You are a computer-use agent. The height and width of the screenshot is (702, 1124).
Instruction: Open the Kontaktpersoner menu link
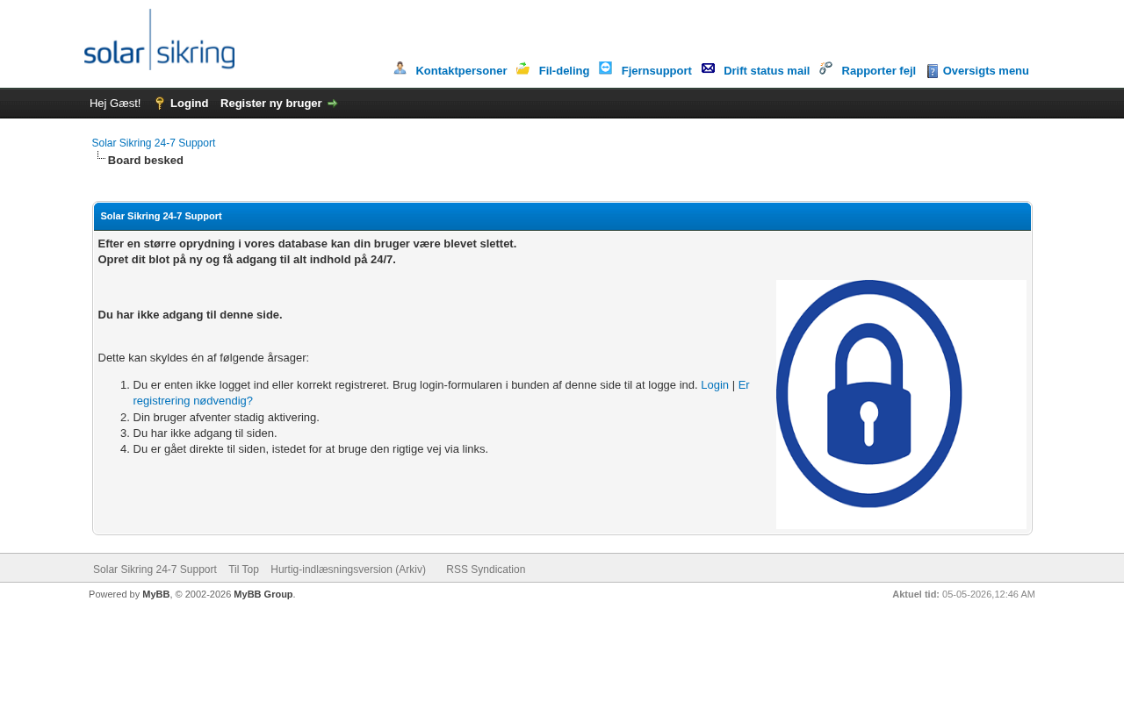pyautogui.click(x=461, y=71)
